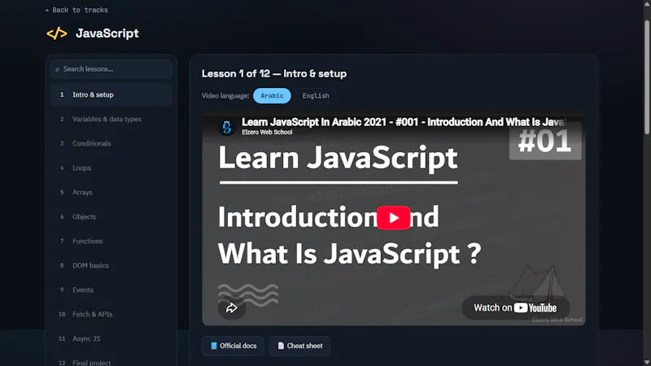Switch video language to English
The image size is (651, 366).
pos(316,96)
